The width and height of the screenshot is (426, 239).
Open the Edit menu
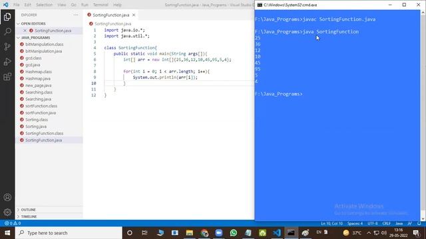pos(28,5)
